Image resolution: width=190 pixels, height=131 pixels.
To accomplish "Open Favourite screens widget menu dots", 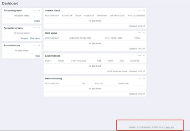I will (35, 28).
